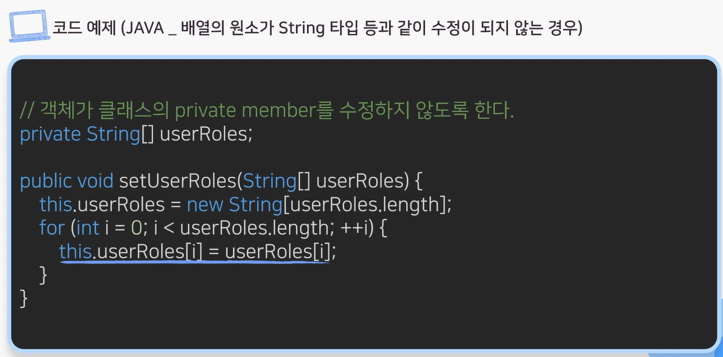This screenshot has width=723, height=357.
Task: Click the 'userRoles;' field name
Action: coord(206,134)
